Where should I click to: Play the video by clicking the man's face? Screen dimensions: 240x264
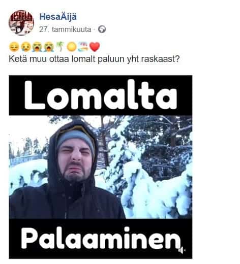tap(76, 161)
